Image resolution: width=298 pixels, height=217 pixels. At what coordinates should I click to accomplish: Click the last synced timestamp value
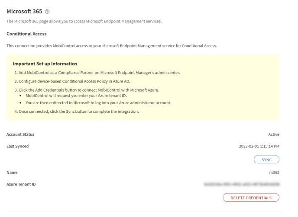pos(259,146)
